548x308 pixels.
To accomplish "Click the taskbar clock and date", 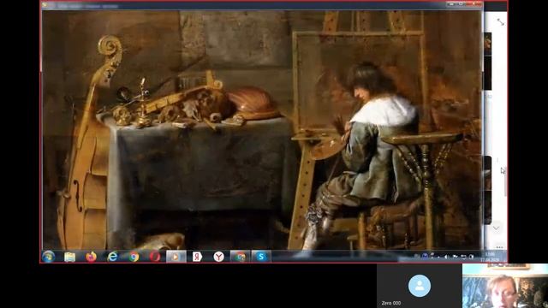I will pyautogui.click(x=490, y=257).
